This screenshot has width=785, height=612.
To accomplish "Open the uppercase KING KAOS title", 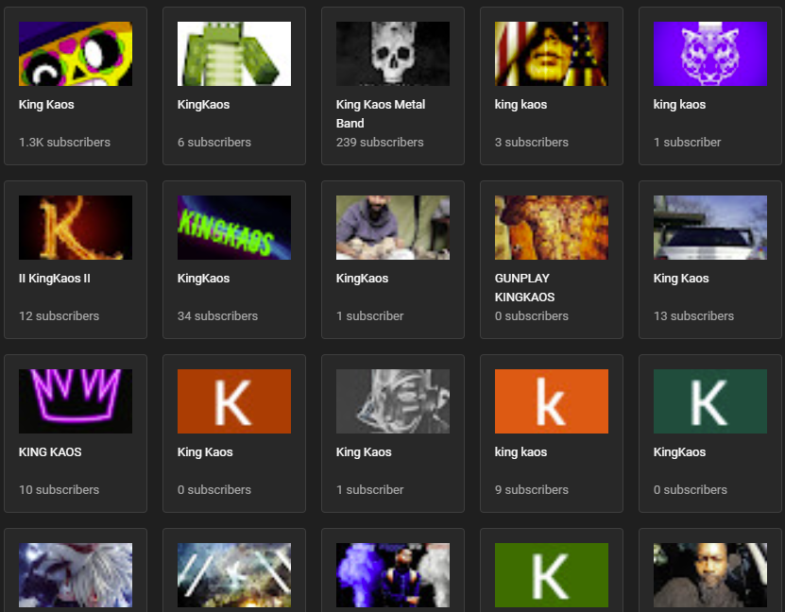I will click(x=50, y=451).
